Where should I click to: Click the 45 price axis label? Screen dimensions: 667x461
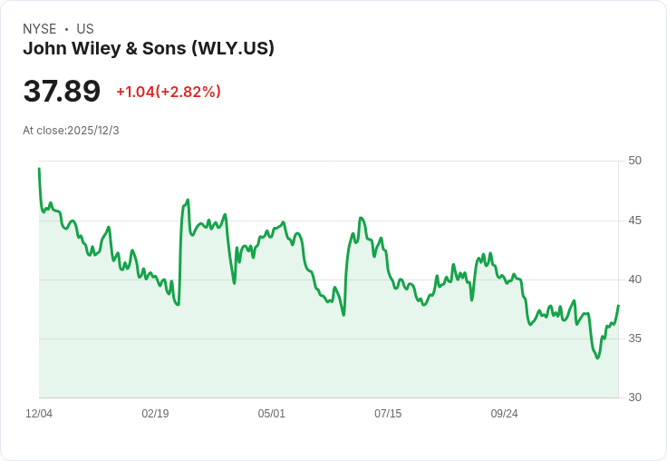pos(634,221)
